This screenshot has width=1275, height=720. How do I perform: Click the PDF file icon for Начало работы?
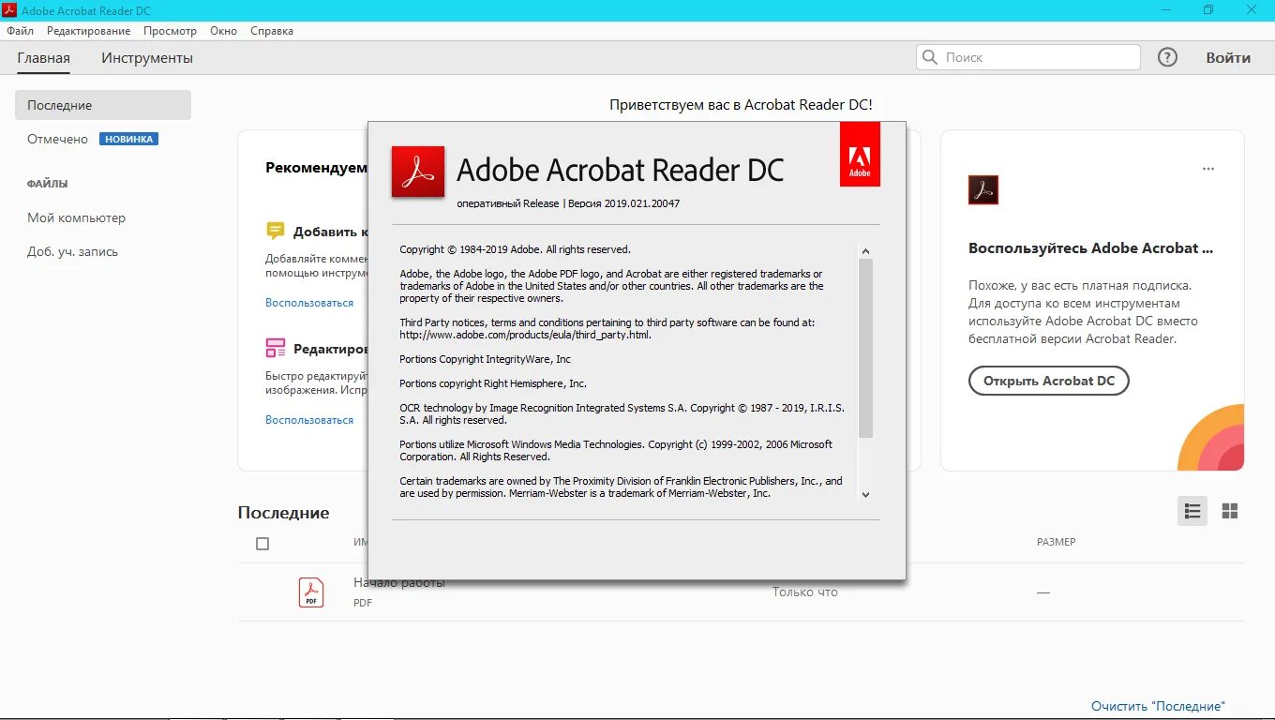311,592
